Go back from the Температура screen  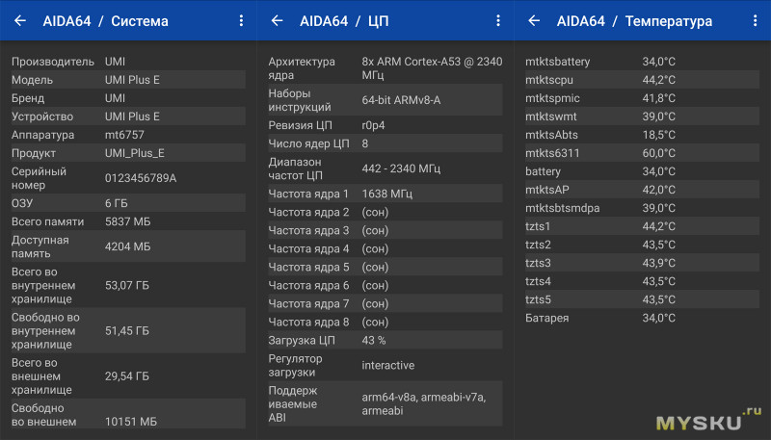[x=534, y=20]
